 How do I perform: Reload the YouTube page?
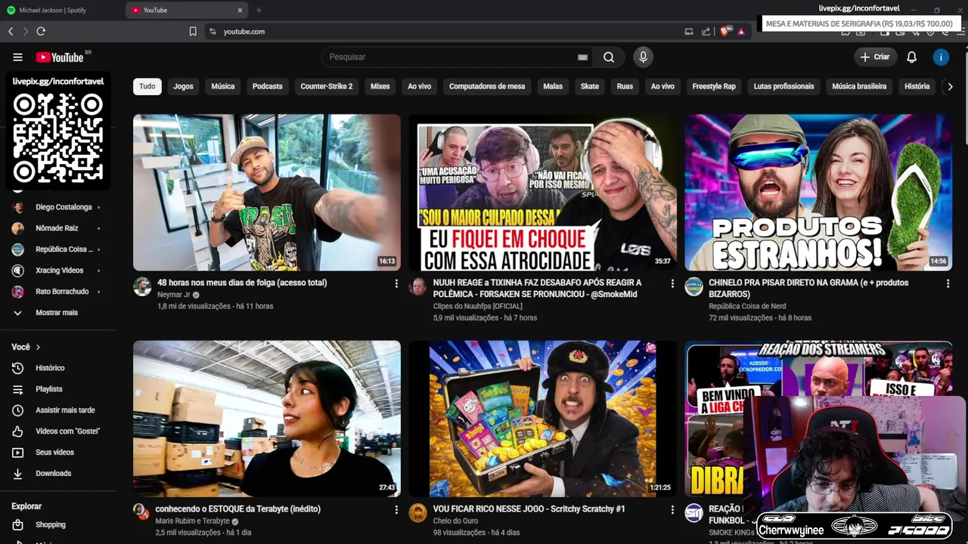41,31
